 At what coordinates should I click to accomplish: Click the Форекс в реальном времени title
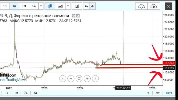tap(41, 16)
